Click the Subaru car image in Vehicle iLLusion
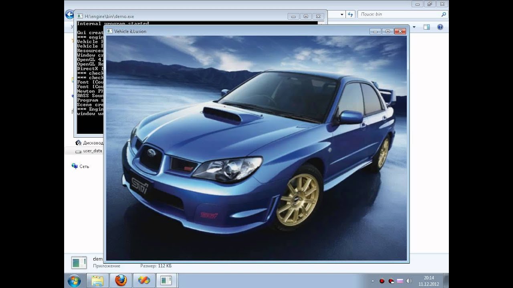 (256, 148)
